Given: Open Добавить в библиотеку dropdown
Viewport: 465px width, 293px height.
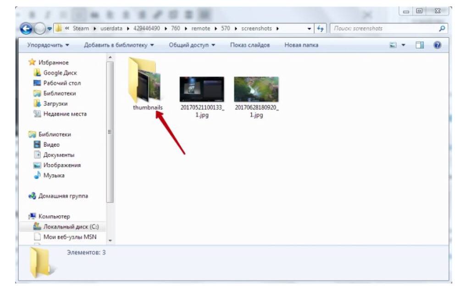Looking at the screenshot, I should 119,45.
